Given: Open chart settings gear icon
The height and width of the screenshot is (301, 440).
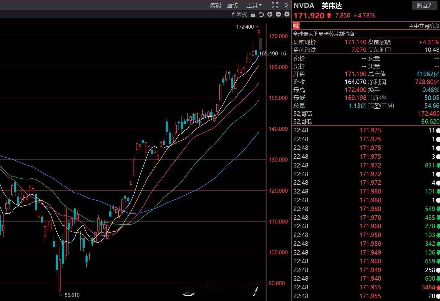Looking at the screenshot, I should point(287,14).
